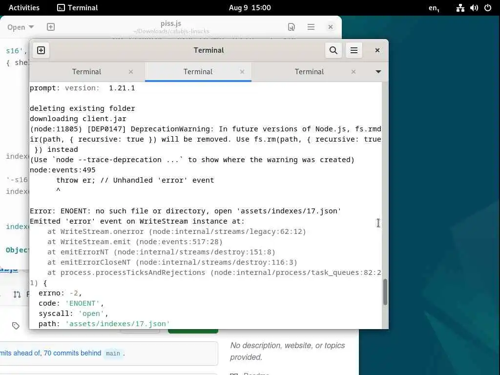The height and width of the screenshot is (375, 500).
Task: Click the version 1.21.1 prompt line
Action: [x=82, y=88]
